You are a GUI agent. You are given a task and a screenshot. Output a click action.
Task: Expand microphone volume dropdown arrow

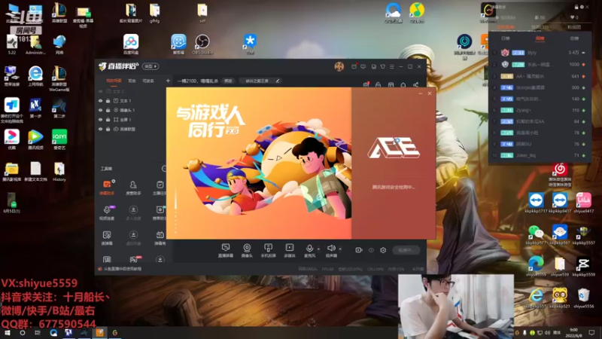coord(318,249)
